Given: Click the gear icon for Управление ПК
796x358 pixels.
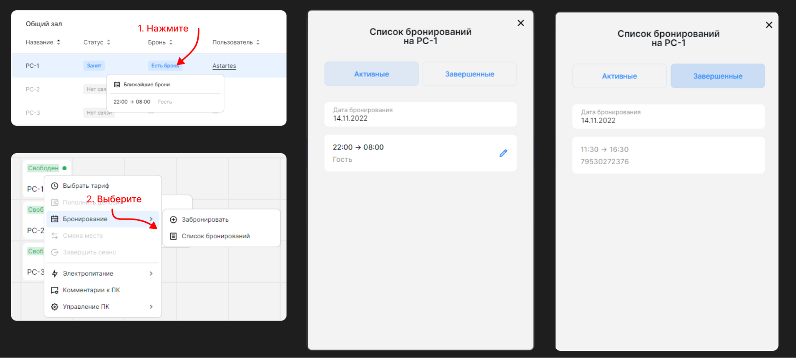Looking at the screenshot, I should pos(55,307).
